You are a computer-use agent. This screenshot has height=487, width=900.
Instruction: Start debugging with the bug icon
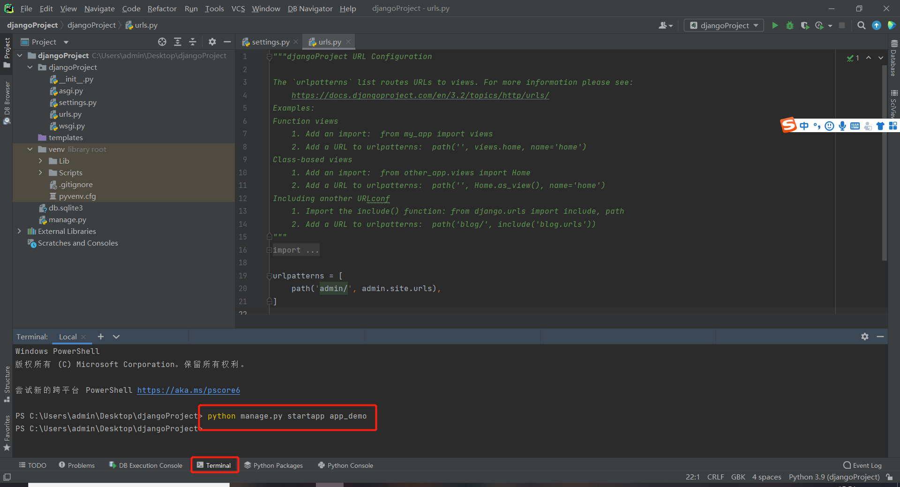coord(790,25)
